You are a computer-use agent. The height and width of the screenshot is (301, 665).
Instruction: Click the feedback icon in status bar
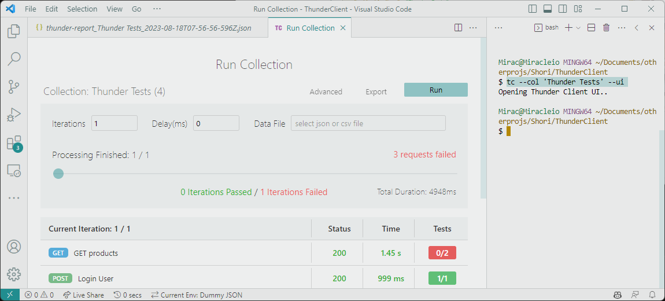[x=635, y=295]
